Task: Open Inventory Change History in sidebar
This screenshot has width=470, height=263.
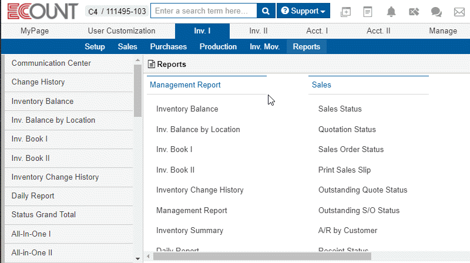Action: [x=69, y=177]
